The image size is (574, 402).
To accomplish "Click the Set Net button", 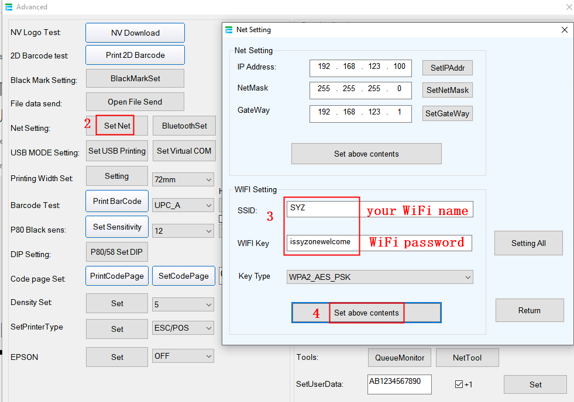I will 116,126.
